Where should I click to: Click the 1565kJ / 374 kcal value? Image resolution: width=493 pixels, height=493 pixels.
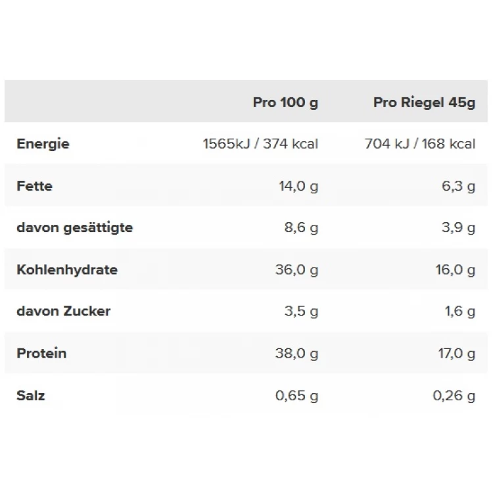click(x=260, y=144)
